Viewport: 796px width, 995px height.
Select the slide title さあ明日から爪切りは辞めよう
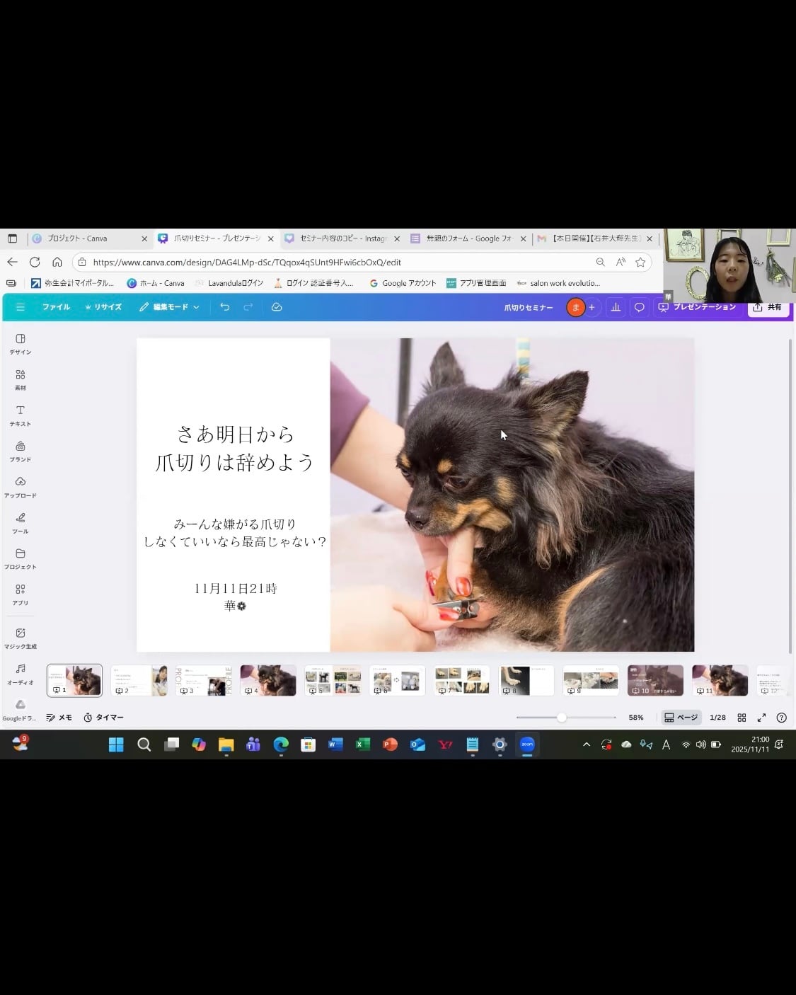[235, 448]
